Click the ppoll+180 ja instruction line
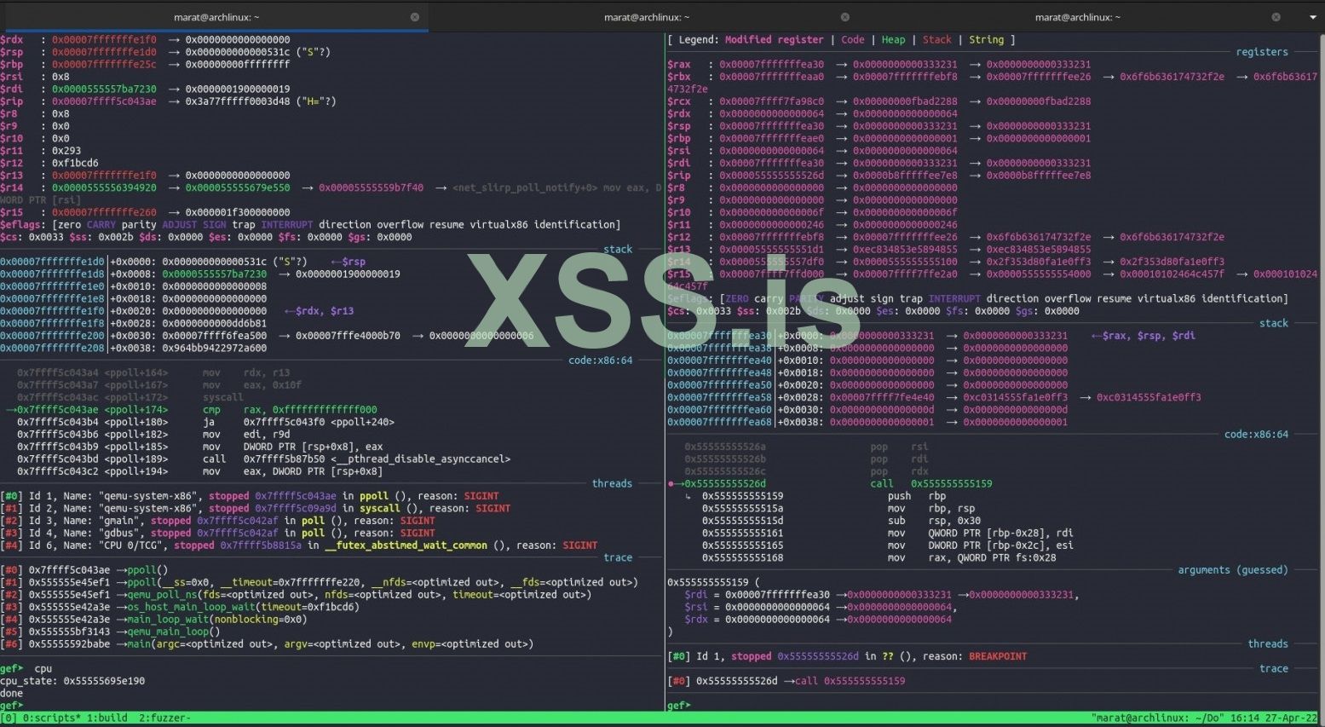Viewport: 1325px width, 727px height. (205, 422)
